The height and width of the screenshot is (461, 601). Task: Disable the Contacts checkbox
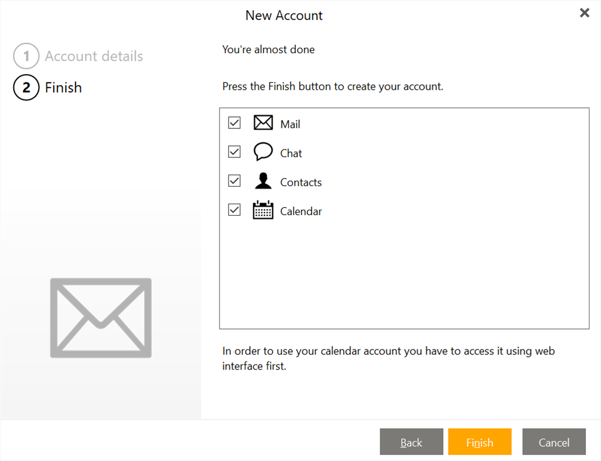coord(234,181)
